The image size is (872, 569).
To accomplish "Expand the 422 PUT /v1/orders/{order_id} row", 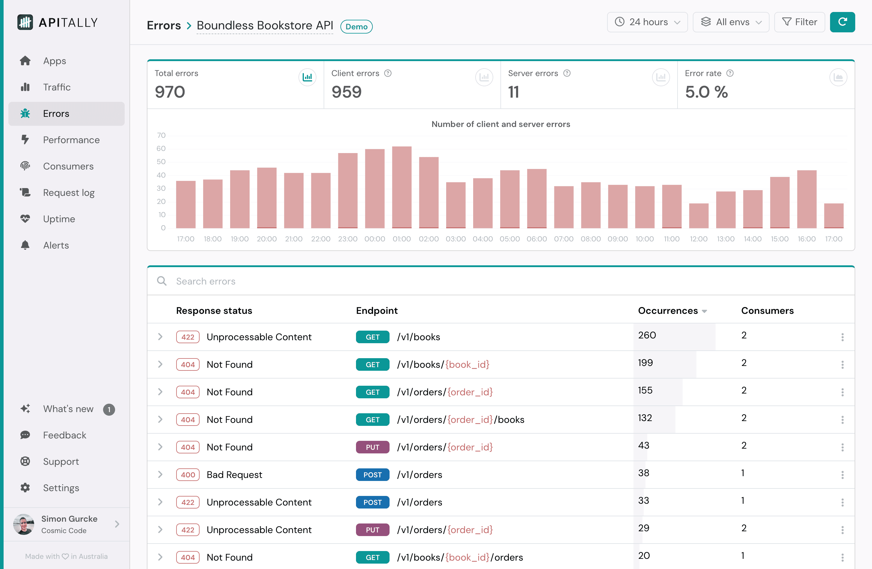I will [160, 529].
